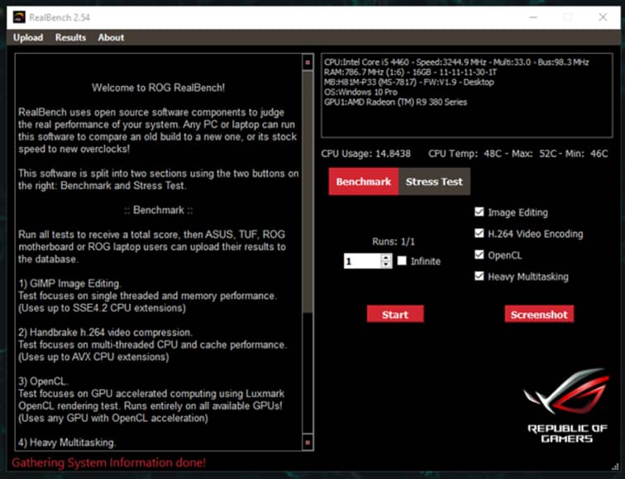The image size is (625, 479).
Task: Switch to the Stress Test tab
Action: (434, 182)
